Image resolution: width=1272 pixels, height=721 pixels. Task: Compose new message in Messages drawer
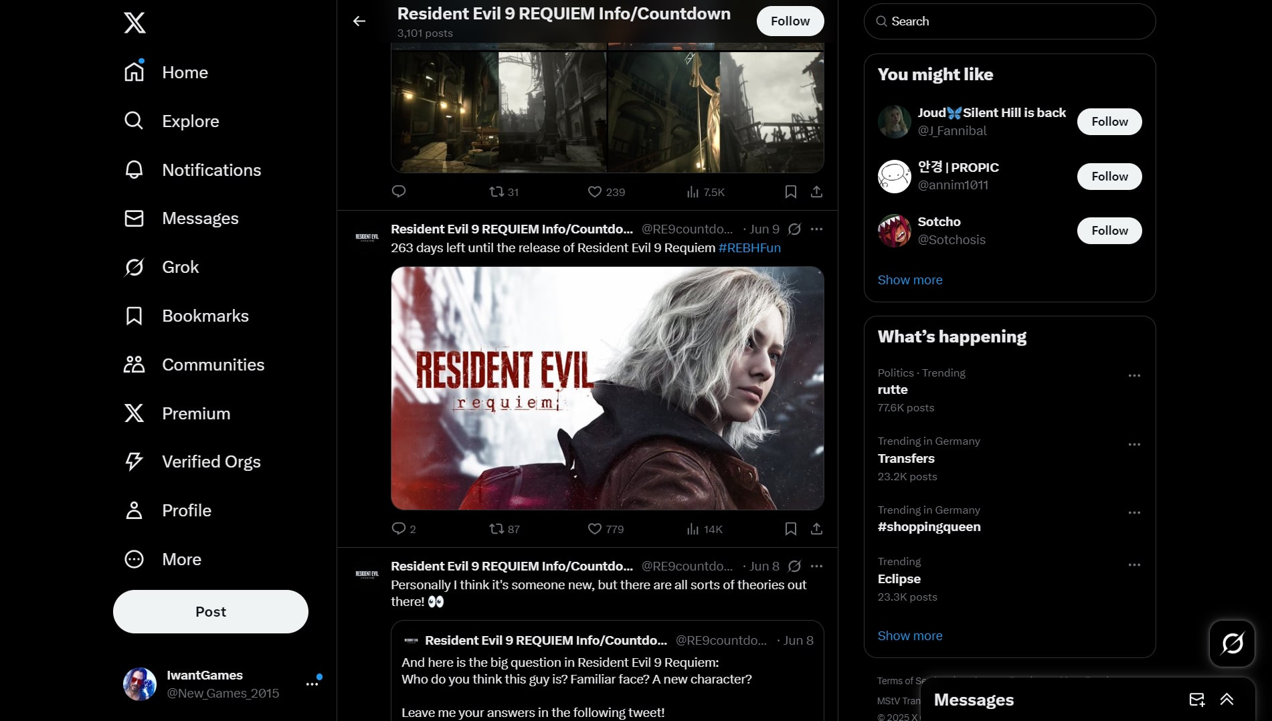[x=1197, y=700]
